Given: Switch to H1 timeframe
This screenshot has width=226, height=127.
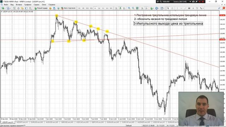Looking at the screenshot, I should pos(95,8).
